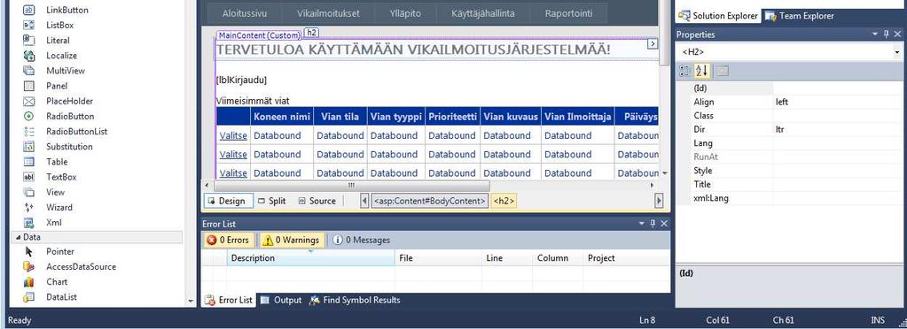907x329 pixels.
Task: Select the Wizard control icon
Action: 29,207
